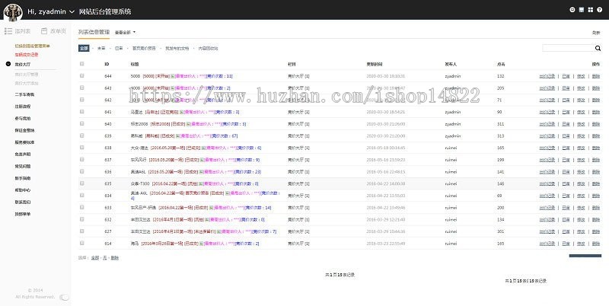Click the 删除 link in row 644

(x=596, y=76)
